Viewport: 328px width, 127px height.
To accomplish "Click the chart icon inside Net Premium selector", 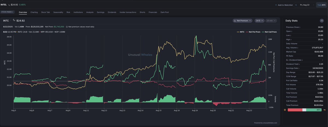I will click(235, 21).
